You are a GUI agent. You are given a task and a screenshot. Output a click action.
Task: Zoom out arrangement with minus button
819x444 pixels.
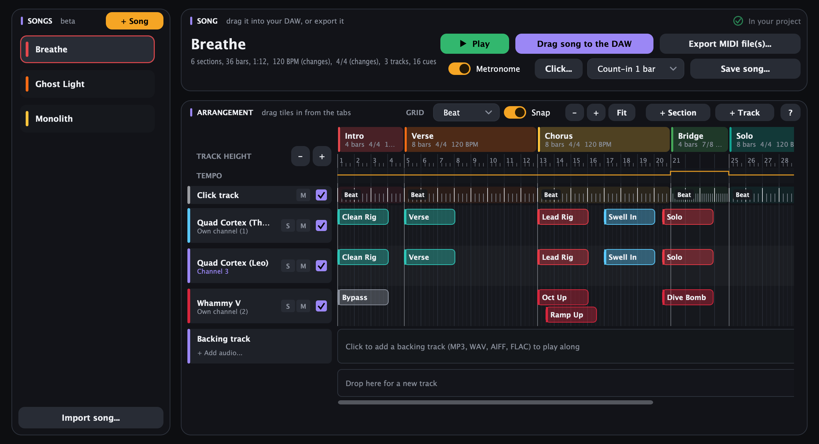(x=574, y=112)
